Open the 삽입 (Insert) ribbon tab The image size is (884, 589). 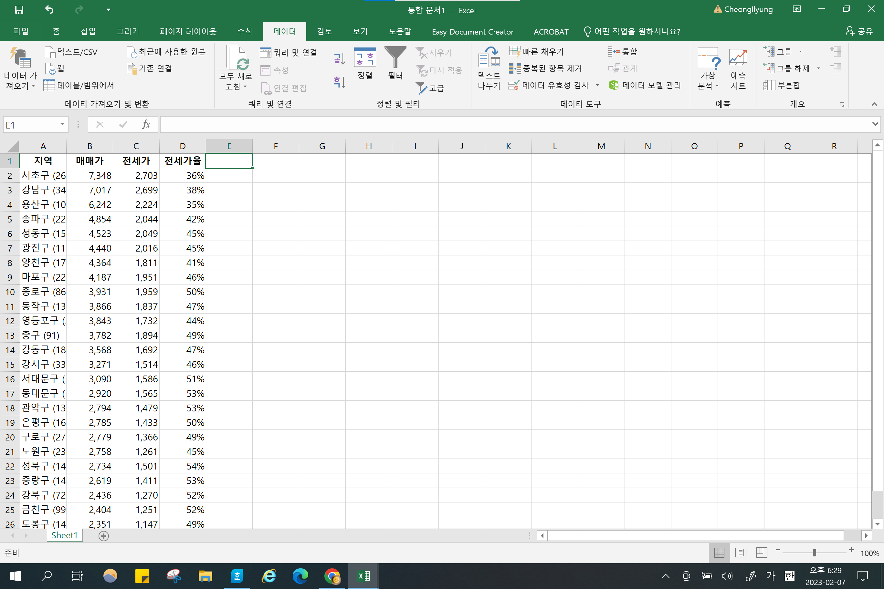click(x=88, y=32)
